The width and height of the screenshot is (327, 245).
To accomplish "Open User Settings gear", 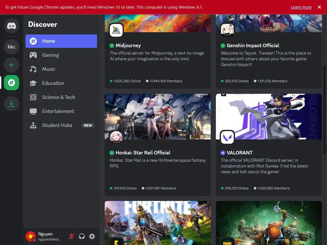I will coord(92,236).
